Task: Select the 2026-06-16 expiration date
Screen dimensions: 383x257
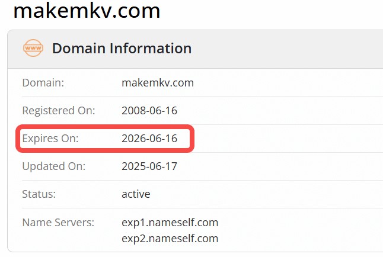Action: 149,139
